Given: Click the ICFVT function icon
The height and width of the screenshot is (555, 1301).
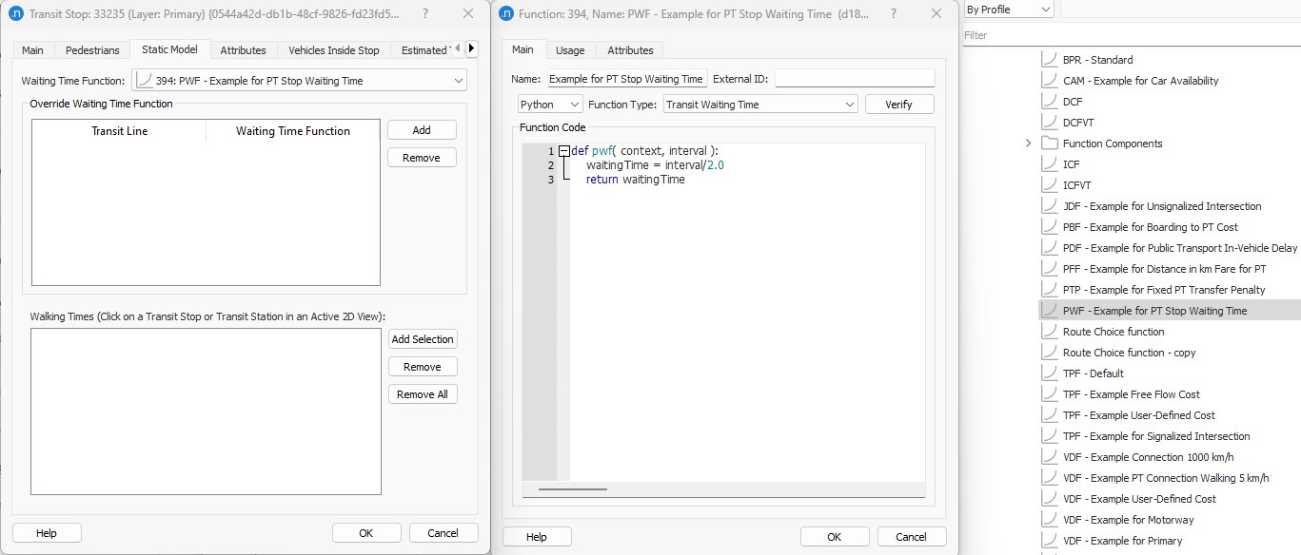Looking at the screenshot, I should 1049,185.
